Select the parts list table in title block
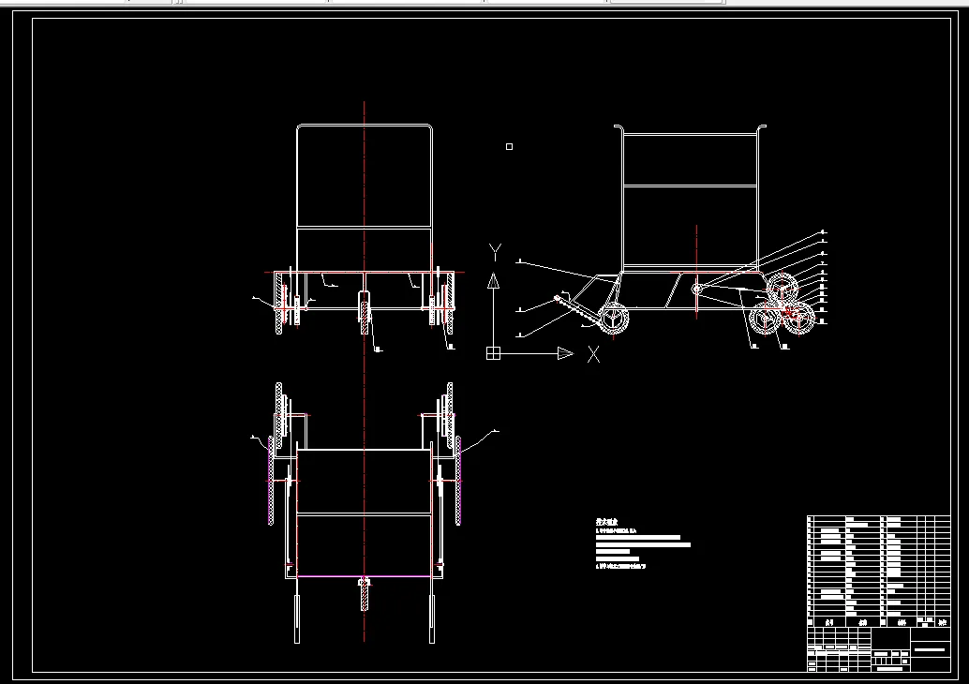 pos(879,572)
